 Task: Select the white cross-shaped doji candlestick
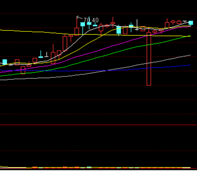coord(137,25)
